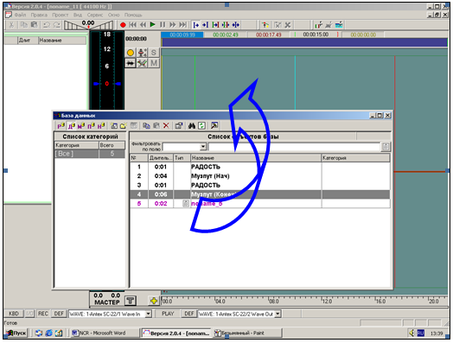Viewport: 453px width, 343px height.
Task: Open the Wave In device dropdown
Action: click(x=148, y=314)
